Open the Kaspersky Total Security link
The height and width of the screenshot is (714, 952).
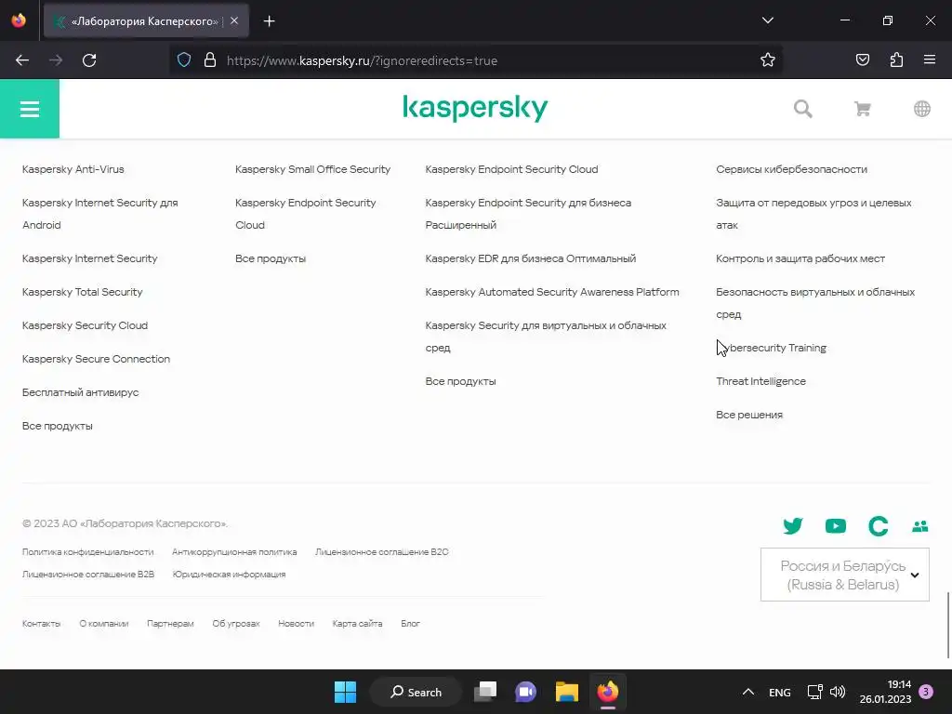82,292
